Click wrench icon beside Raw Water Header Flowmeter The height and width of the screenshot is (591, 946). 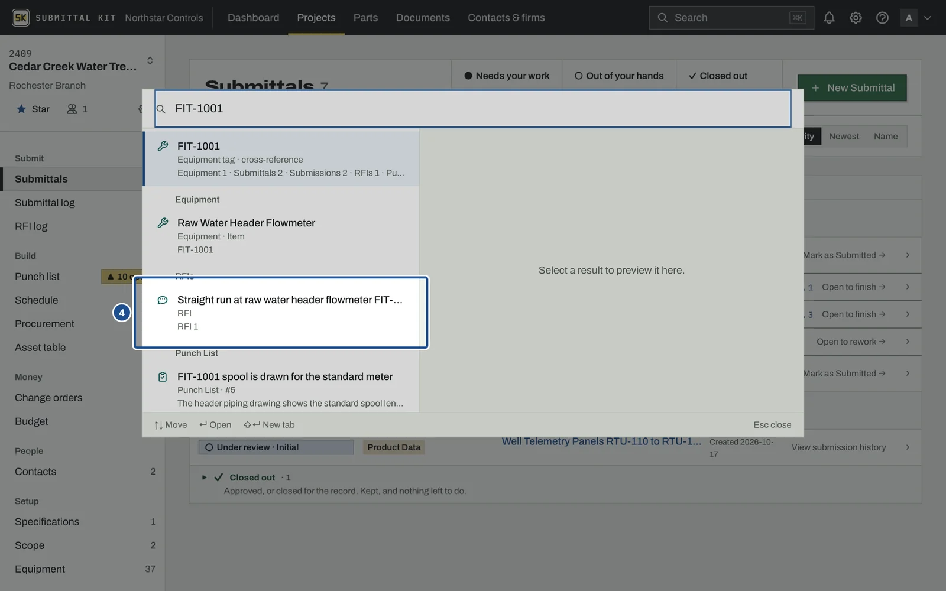click(163, 223)
